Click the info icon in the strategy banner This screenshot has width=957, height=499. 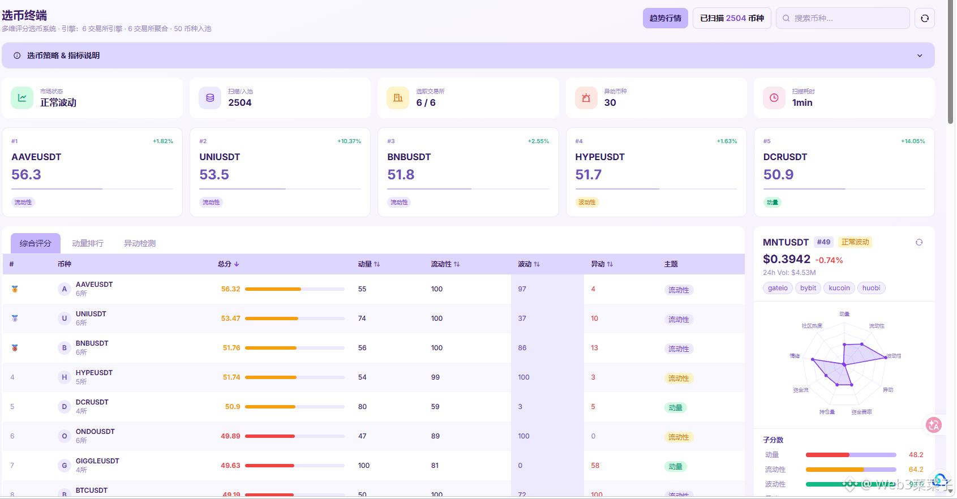point(17,55)
